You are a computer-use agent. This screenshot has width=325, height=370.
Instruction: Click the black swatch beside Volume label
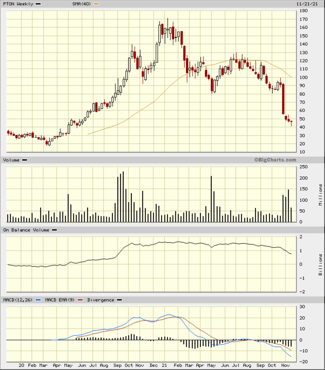(25, 160)
